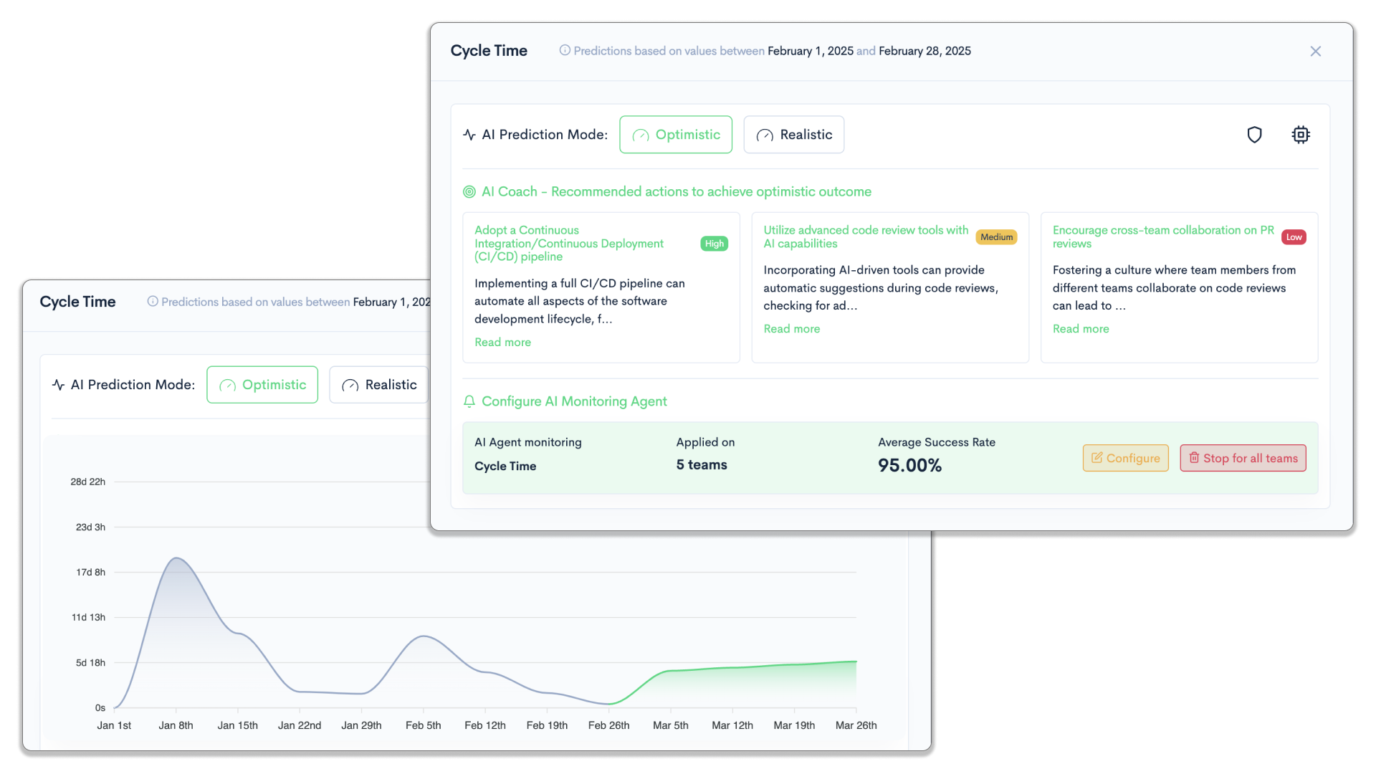The image size is (1376, 774).
Task: Click the 17d 8h y-axis label
Action: (90, 573)
